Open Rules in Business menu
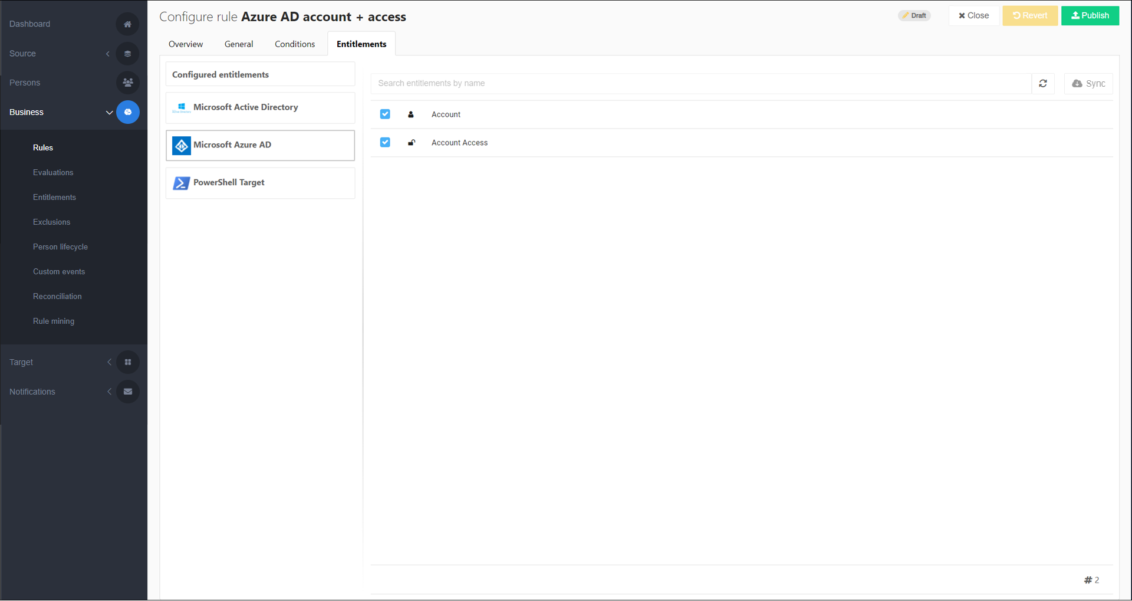1132x601 pixels. tap(43, 148)
